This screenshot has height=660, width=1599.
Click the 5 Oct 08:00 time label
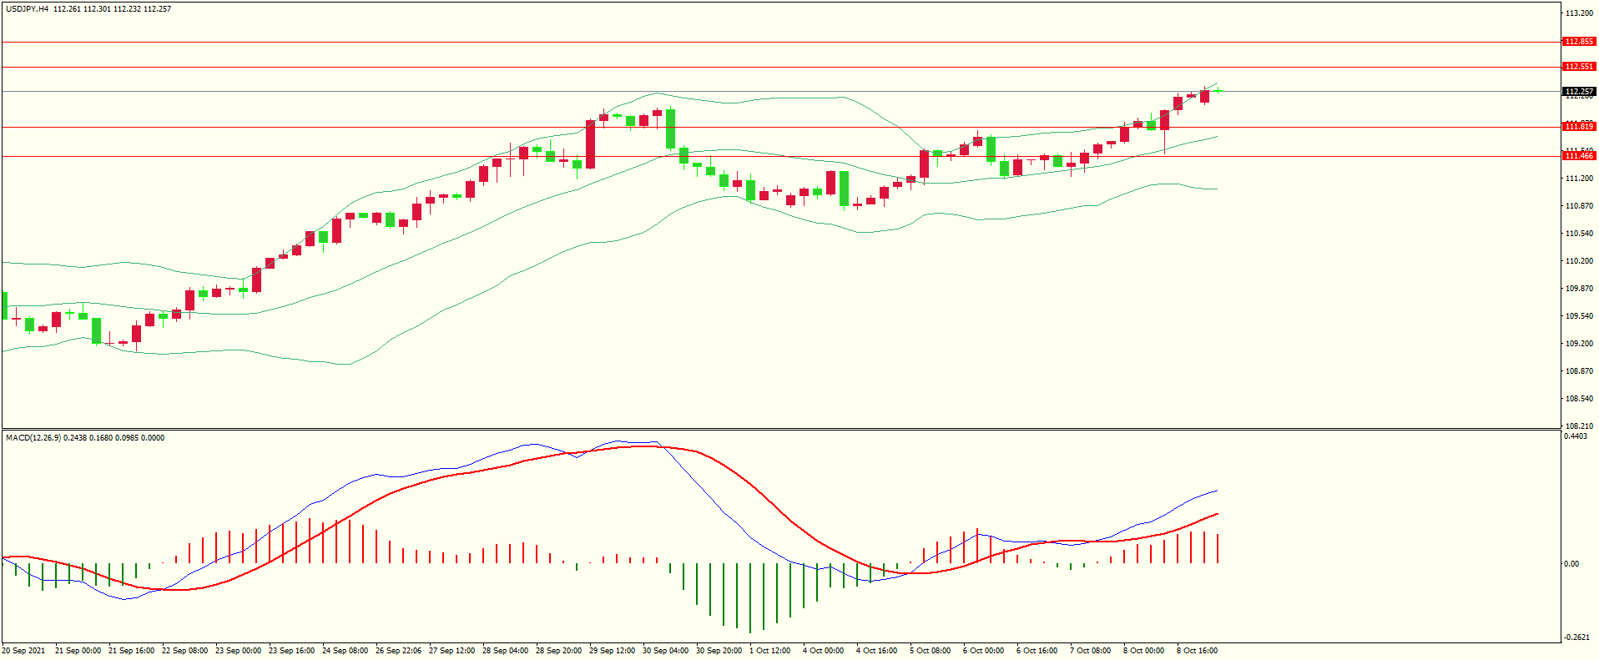930,651
